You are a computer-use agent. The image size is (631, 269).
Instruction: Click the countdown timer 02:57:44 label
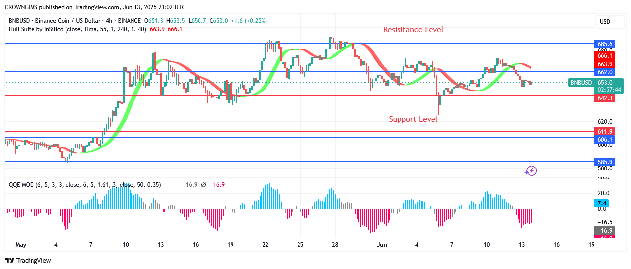click(609, 90)
